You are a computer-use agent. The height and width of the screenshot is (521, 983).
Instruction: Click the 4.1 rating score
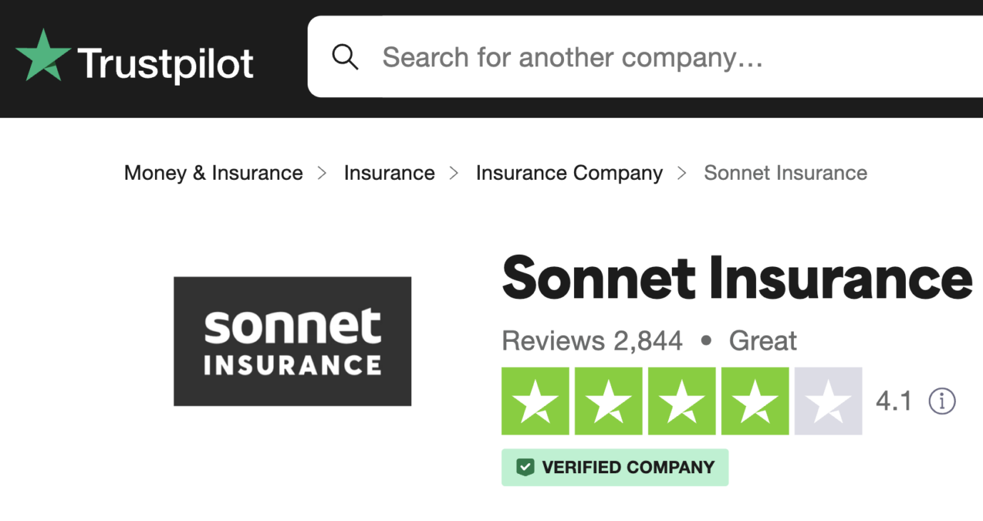point(893,401)
